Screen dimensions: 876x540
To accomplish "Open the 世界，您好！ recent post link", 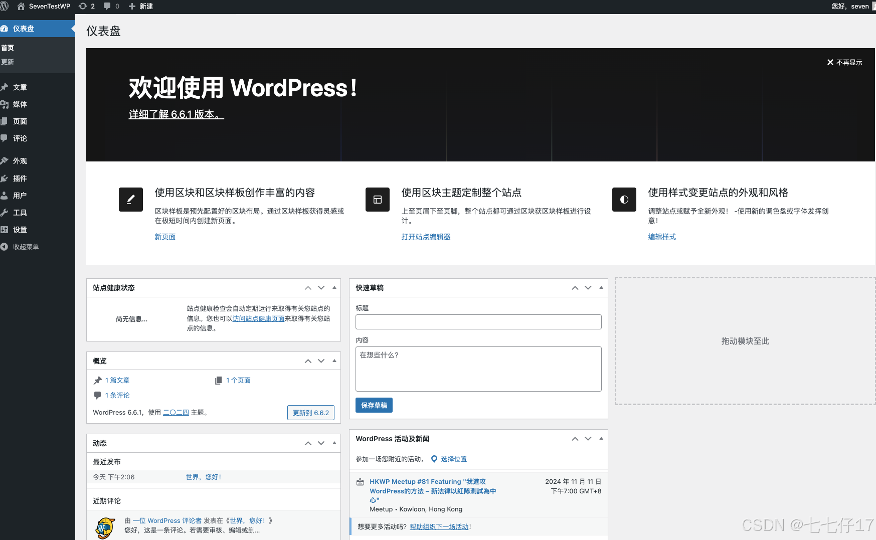I will (x=204, y=477).
